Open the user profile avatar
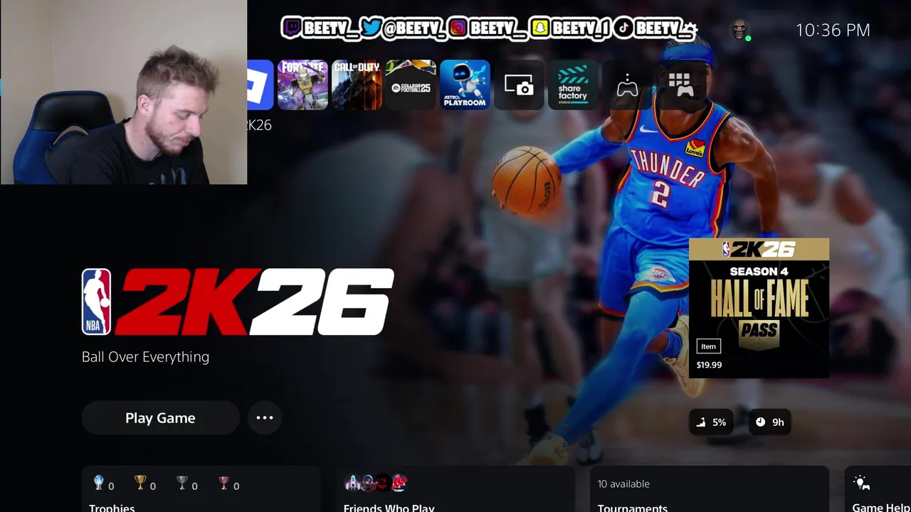Image resolution: width=911 pixels, height=512 pixels. 741,30
